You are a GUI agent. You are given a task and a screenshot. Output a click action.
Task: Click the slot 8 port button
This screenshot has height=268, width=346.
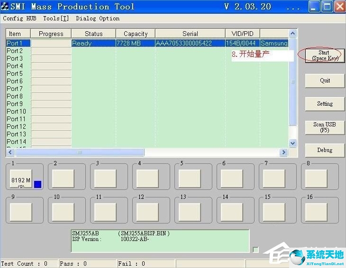316,179
